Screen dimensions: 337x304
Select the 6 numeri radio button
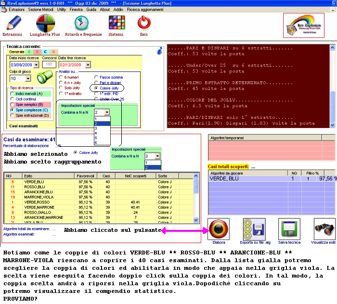tap(61, 77)
